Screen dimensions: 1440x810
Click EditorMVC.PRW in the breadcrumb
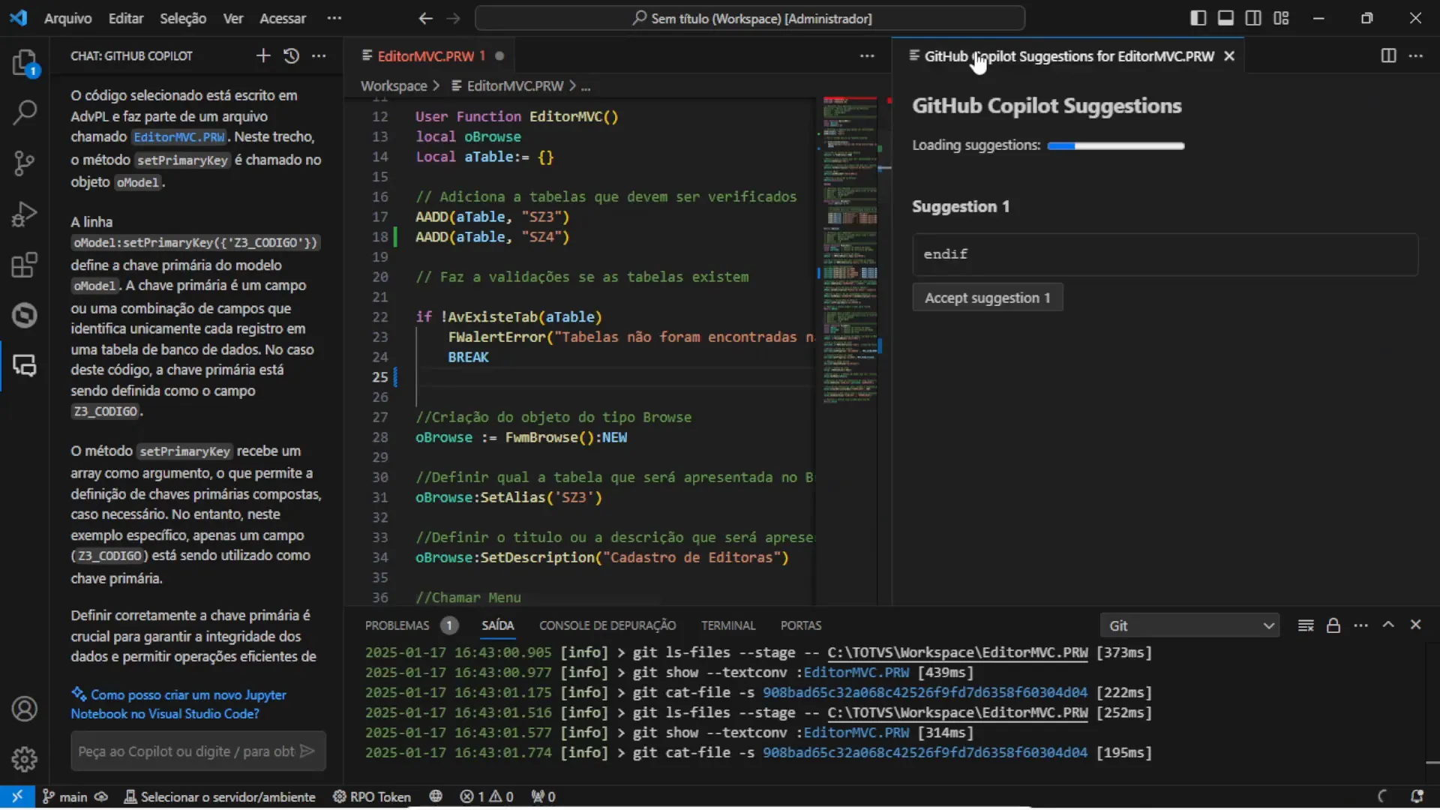click(x=514, y=86)
